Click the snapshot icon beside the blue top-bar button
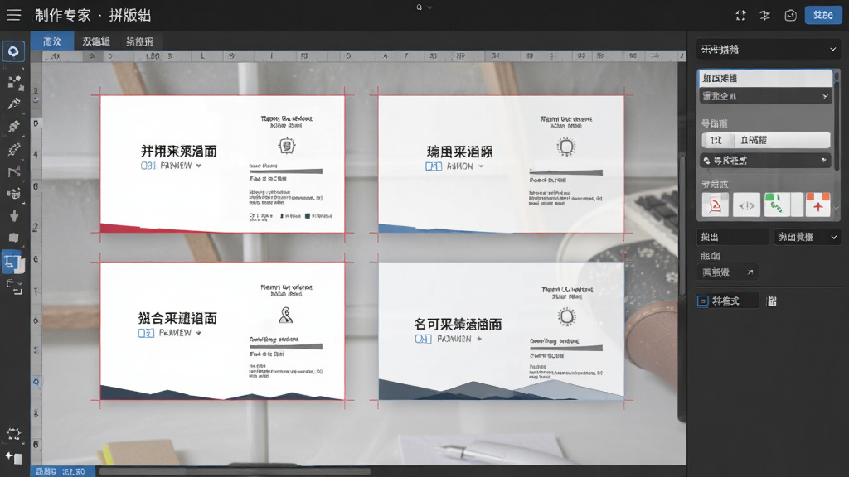The image size is (849, 477). pos(790,16)
